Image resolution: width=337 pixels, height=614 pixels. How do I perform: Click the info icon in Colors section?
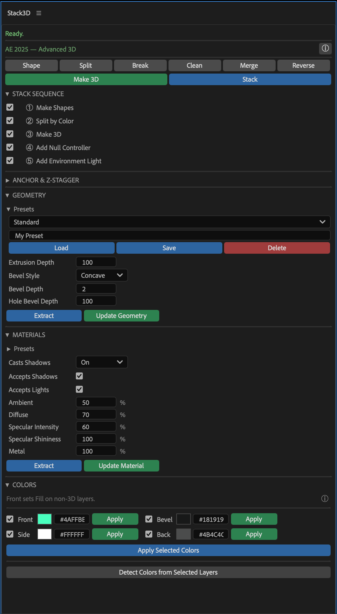pyautogui.click(x=325, y=498)
